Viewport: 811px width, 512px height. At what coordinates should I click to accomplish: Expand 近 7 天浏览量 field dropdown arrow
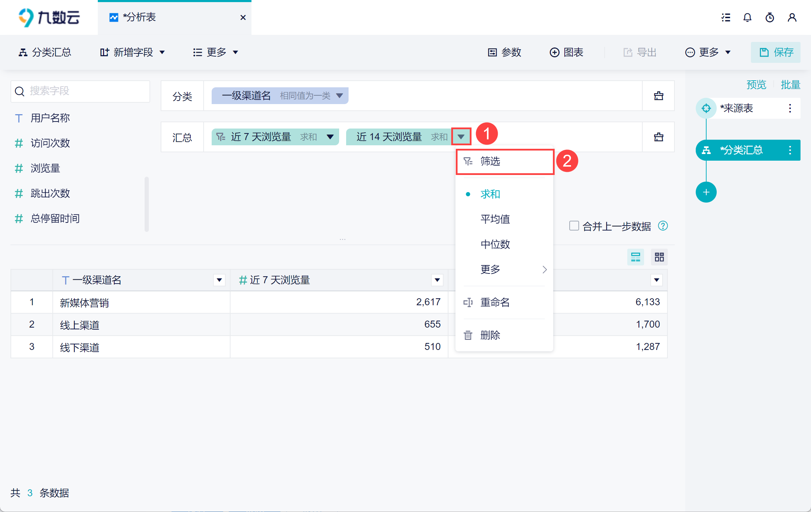click(330, 137)
